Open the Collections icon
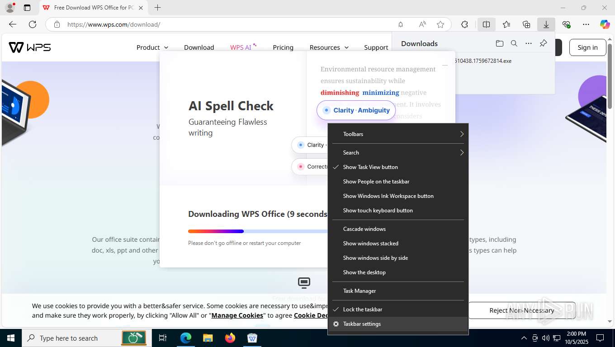This screenshot has width=615, height=347. pos(526,24)
